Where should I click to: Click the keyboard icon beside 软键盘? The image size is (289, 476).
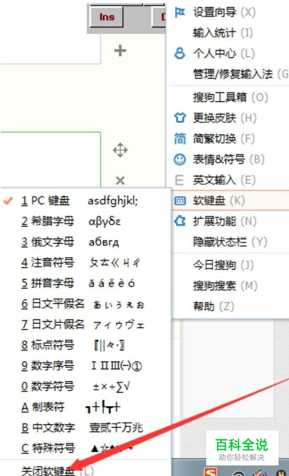coord(180,201)
